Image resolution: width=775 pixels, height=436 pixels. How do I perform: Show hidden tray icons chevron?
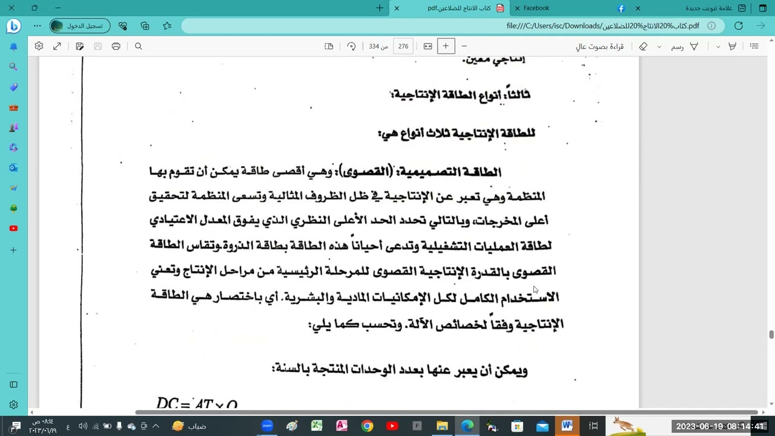(x=156, y=426)
